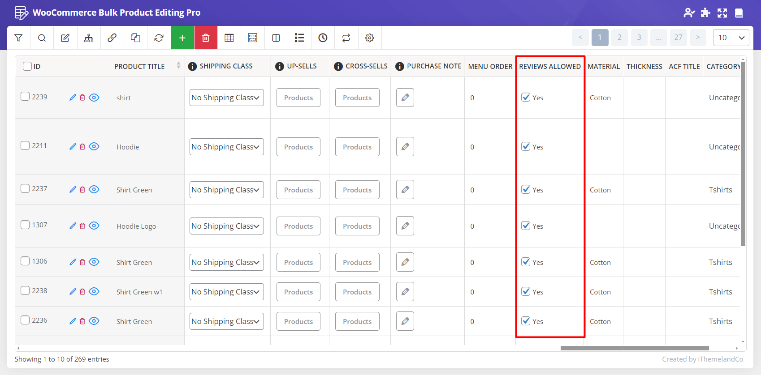Click the green add new product button
The image size is (761, 375).
coord(182,38)
